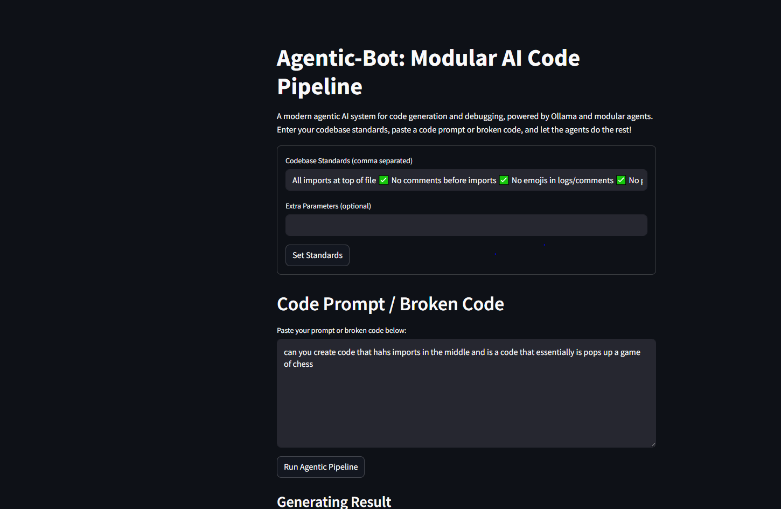Click the 'Code Prompt / Broken Code' heading
This screenshot has height=509, width=781.
390,304
